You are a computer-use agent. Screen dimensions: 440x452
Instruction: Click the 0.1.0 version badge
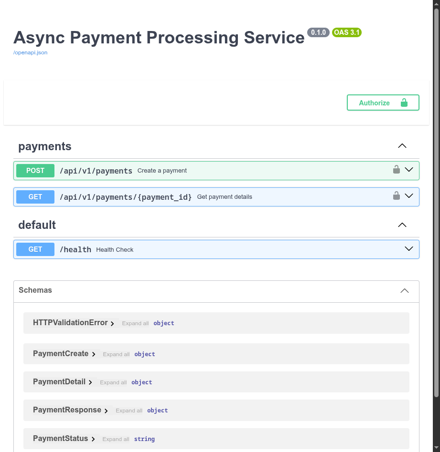pyautogui.click(x=318, y=32)
